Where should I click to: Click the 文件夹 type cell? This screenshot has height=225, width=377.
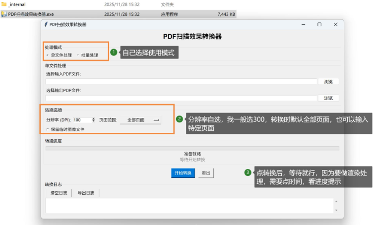pyautogui.click(x=167, y=4)
